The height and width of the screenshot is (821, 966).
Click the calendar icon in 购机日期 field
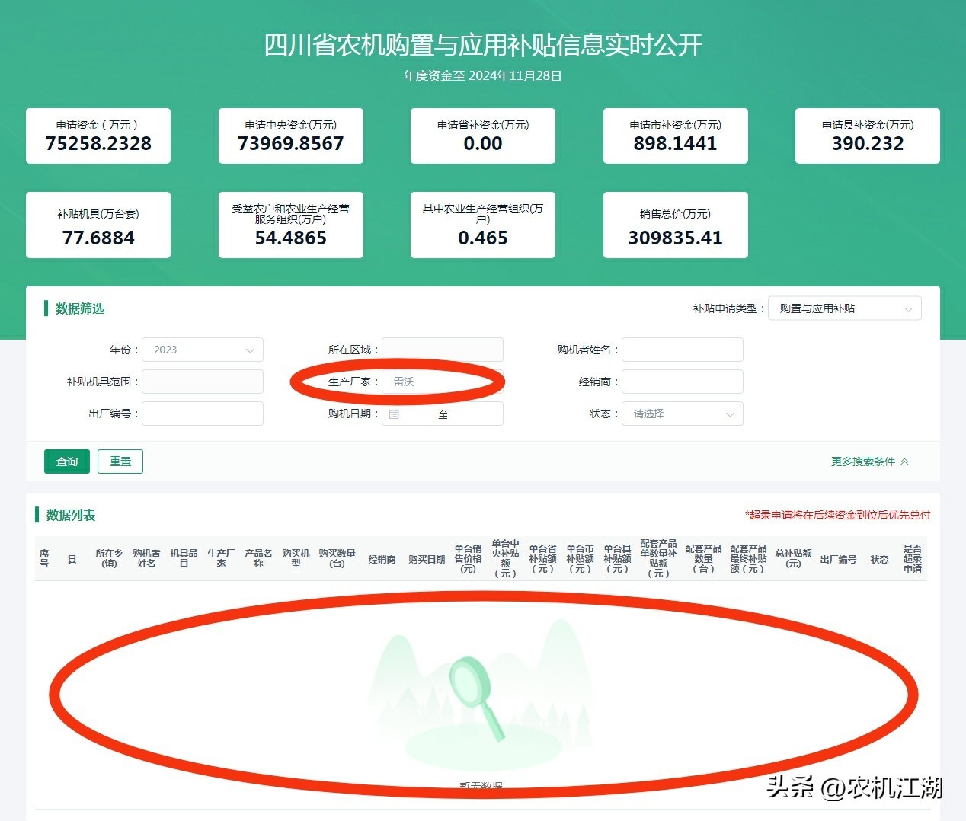pyautogui.click(x=394, y=414)
